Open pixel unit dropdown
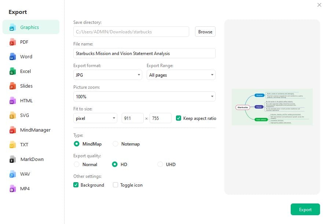Image resolution: width=327 pixels, height=224 pixels. [x=95, y=118]
